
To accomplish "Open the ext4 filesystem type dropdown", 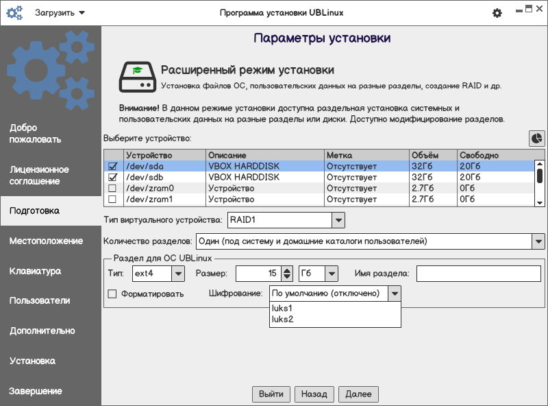I will point(177,274).
